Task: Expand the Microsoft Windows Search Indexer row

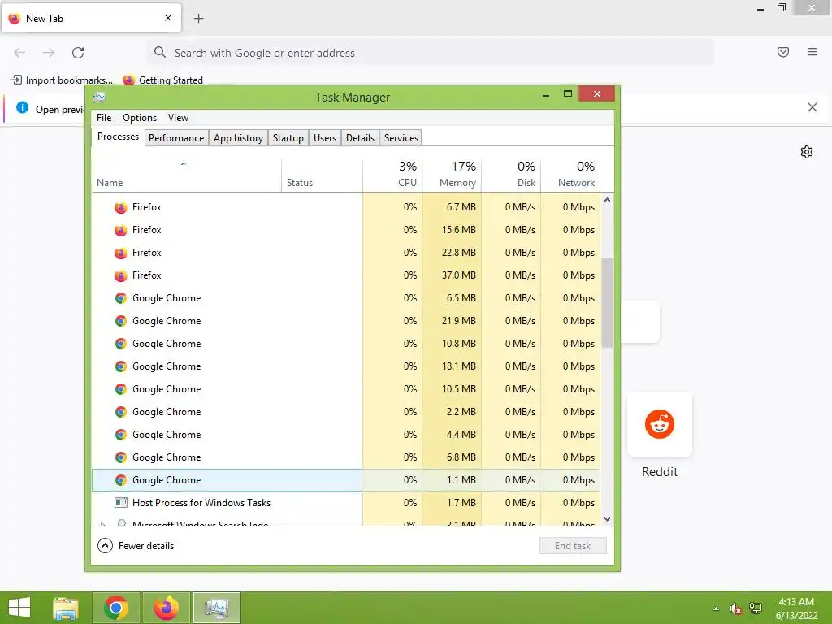Action: coord(103,524)
